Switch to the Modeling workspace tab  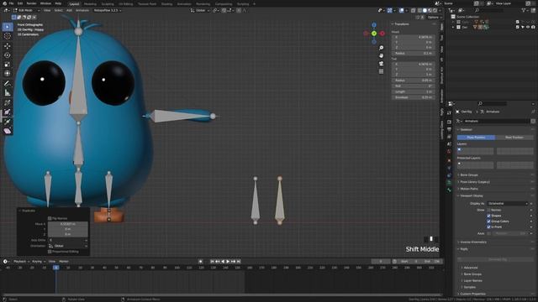(90, 3)
